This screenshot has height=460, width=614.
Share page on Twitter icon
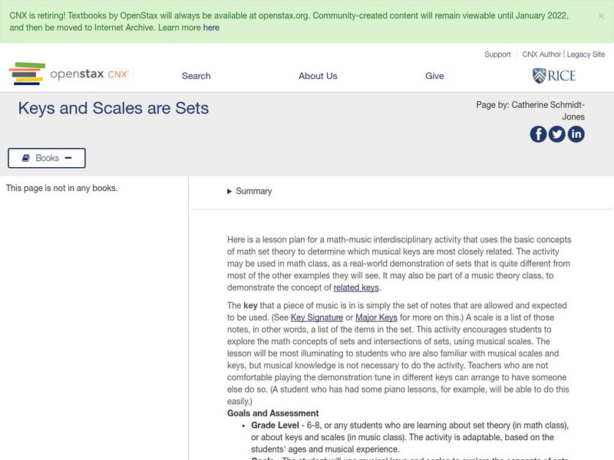(557, 134)
